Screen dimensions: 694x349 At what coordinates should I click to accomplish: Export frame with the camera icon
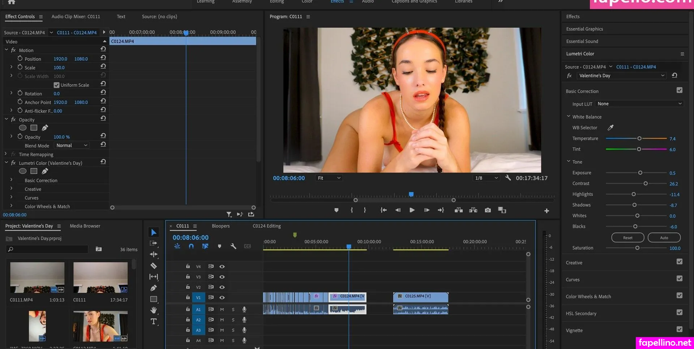(x=488, y=210)
